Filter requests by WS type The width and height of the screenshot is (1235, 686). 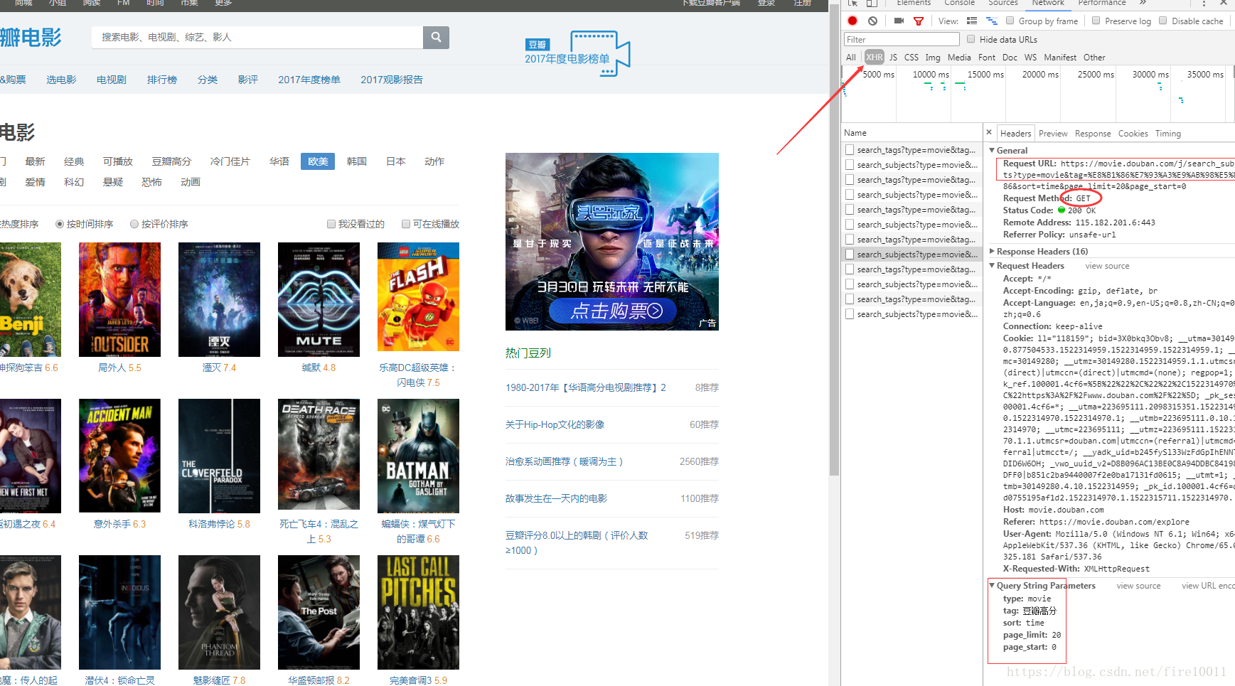pyautogui.click(x=1030, y=58)
